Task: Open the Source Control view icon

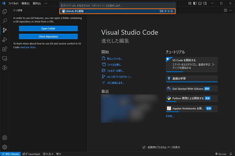Action: coord(5,30)
